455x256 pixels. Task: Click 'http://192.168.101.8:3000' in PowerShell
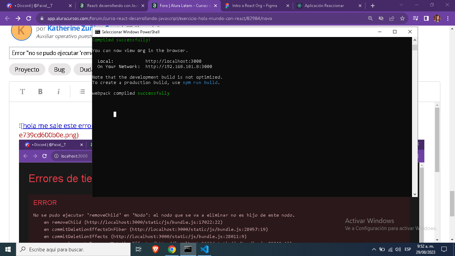[179, 67]
